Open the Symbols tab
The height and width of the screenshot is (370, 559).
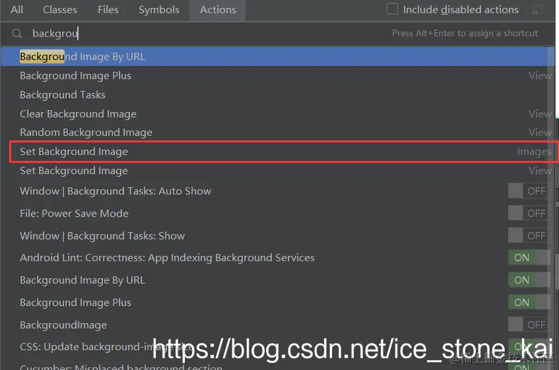tap(159, 10)
